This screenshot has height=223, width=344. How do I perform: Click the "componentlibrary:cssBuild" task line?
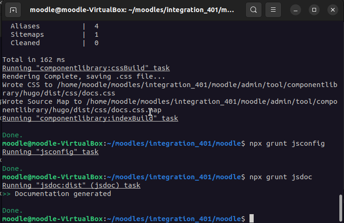click(x=86, y=68)
